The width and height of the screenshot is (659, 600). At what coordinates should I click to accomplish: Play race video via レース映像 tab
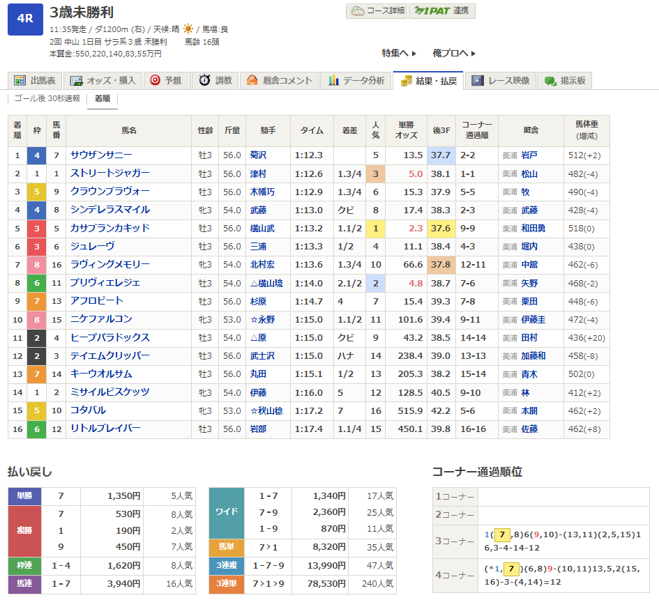point(501,80)
